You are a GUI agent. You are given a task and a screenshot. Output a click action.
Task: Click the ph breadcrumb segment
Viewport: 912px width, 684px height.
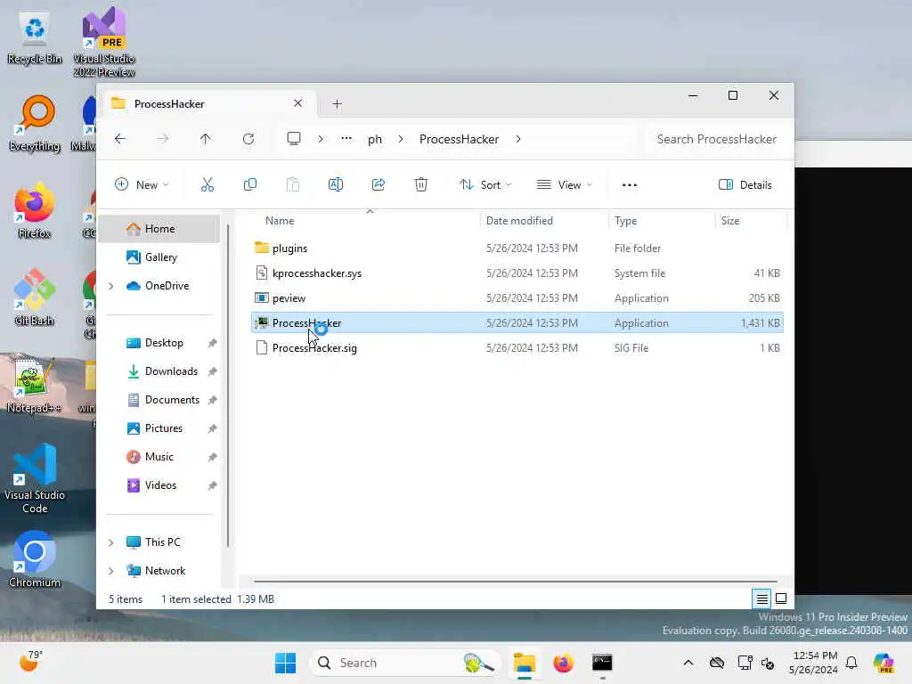[x=375, y=139]
